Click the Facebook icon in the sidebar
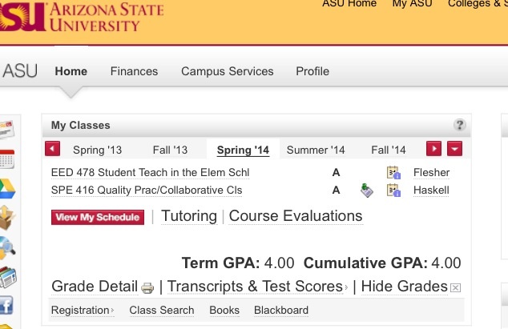The height and width of the screenshot is (329, 508). tap(6, 305)
